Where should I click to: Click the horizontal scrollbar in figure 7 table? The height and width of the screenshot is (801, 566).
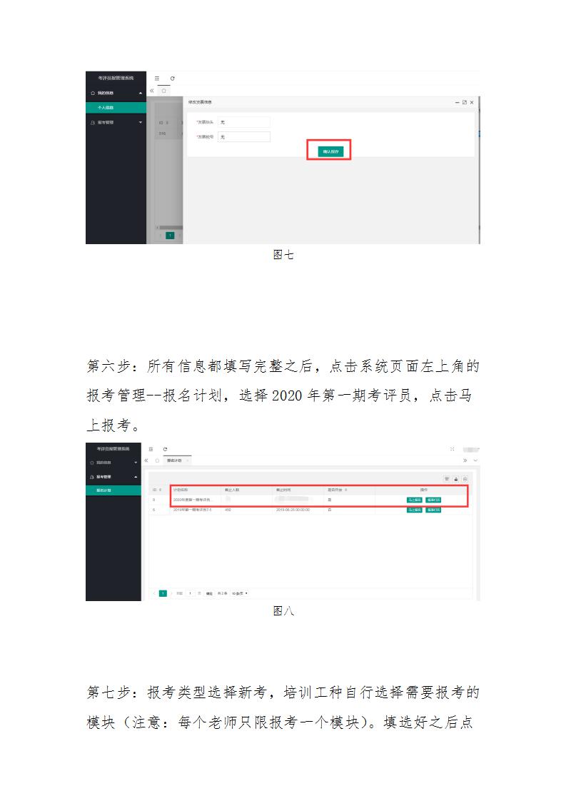[x=170, y=227]
